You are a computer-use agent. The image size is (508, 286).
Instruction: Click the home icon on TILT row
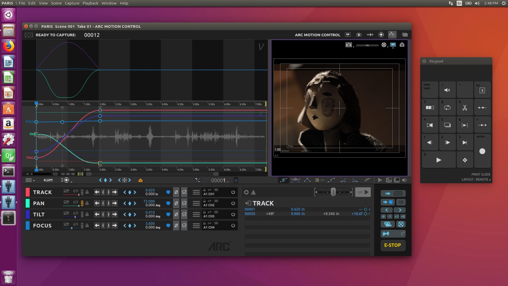pyautogui.click(x=184, y=214)
